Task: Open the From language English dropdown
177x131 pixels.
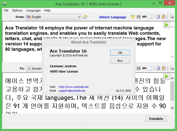Action: (54, 17)
